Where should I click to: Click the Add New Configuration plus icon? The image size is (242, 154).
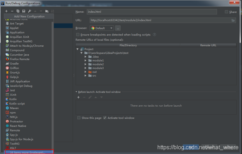(6, 11)
